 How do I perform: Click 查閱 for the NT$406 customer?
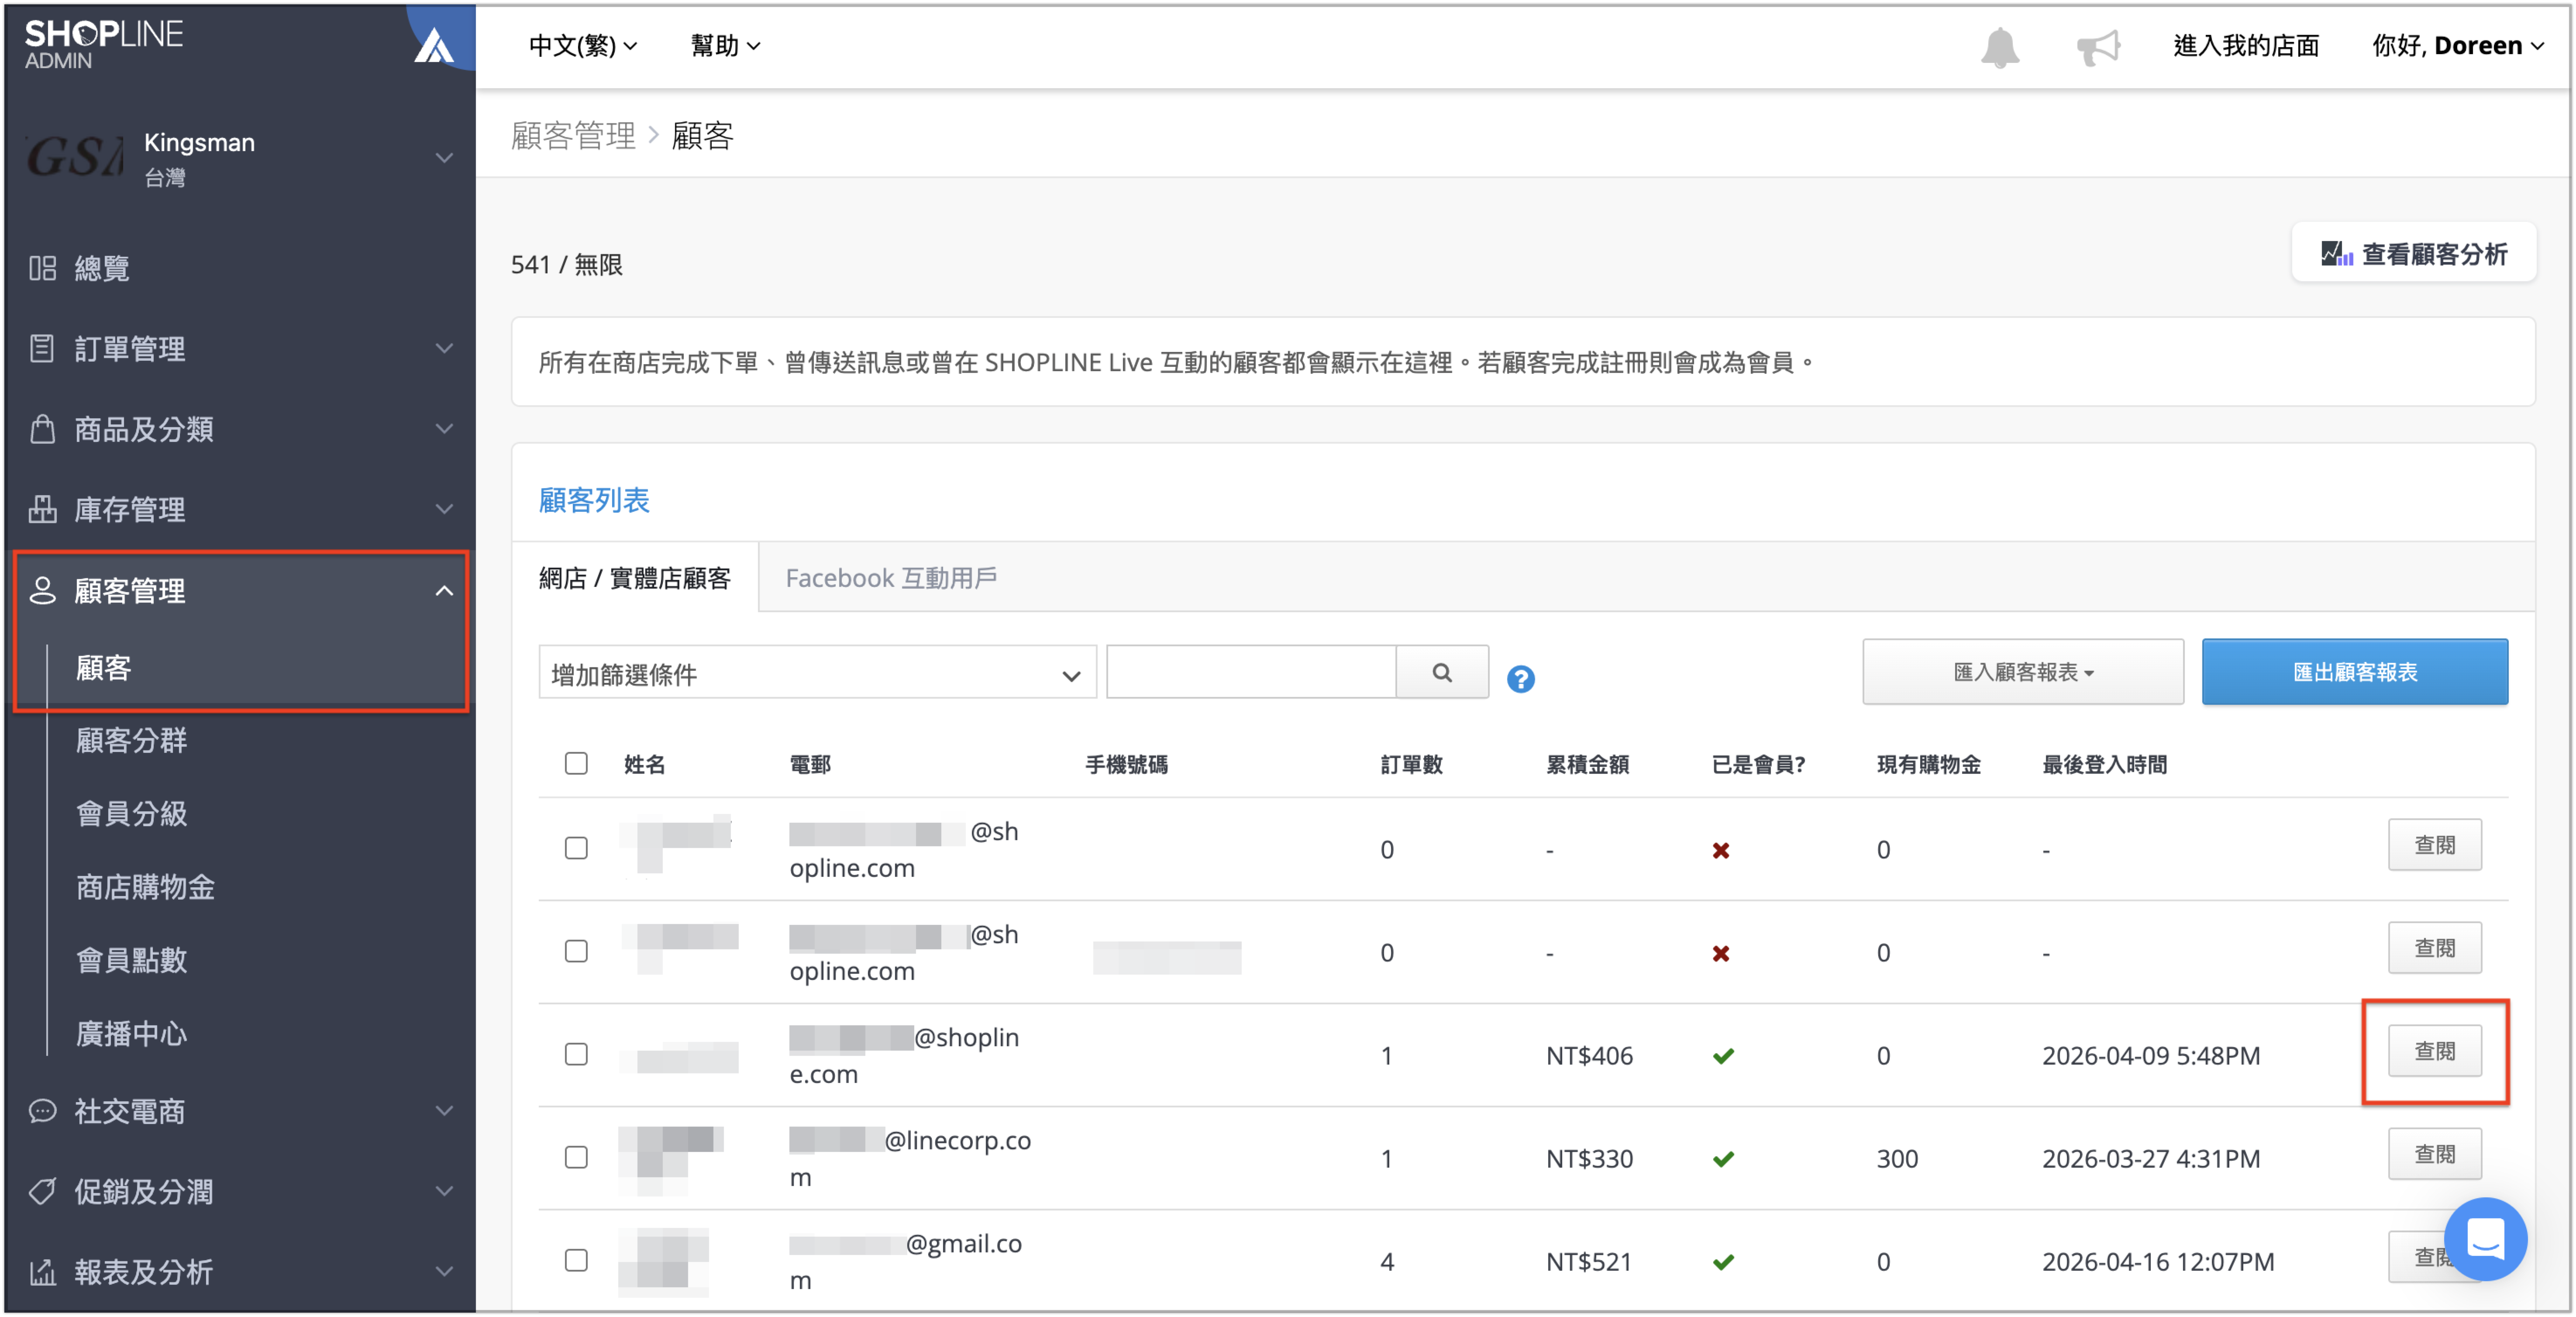[2434, 1051]
